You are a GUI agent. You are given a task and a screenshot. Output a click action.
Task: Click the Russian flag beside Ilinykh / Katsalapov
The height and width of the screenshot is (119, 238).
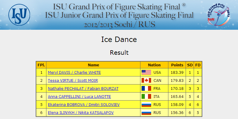[x=146, y=113]
